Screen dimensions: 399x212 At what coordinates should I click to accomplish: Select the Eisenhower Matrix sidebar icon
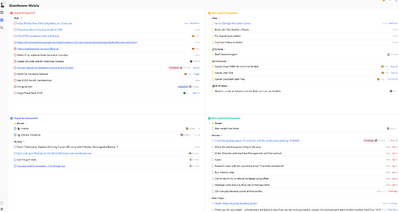pos(2,20)
